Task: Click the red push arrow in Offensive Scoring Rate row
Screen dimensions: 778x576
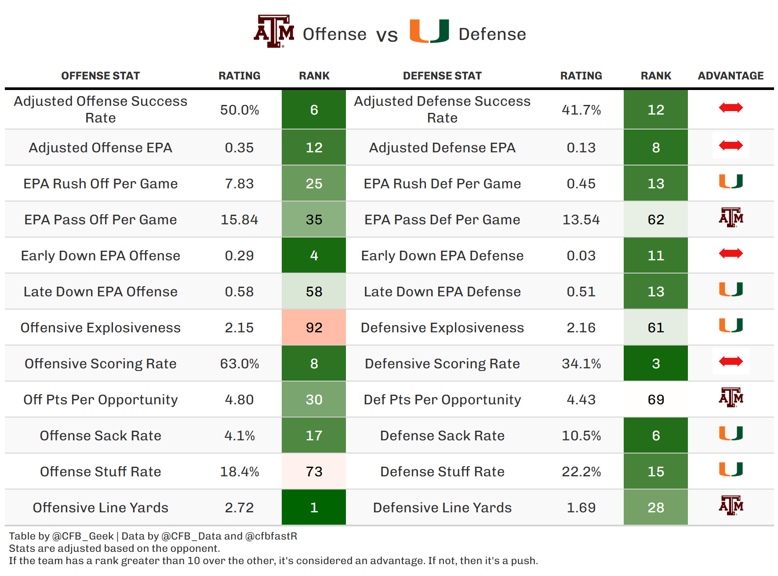Action: point(731,361)
